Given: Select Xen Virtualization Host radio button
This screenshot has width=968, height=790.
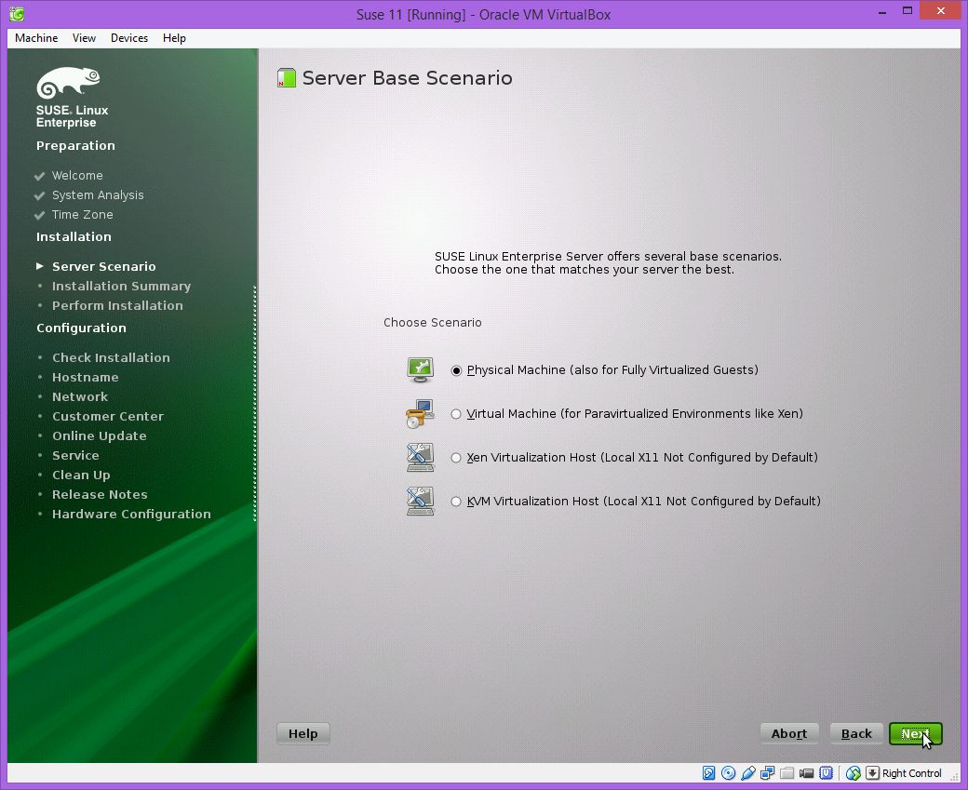Looking at the screenshot, I should click(456, 458).
